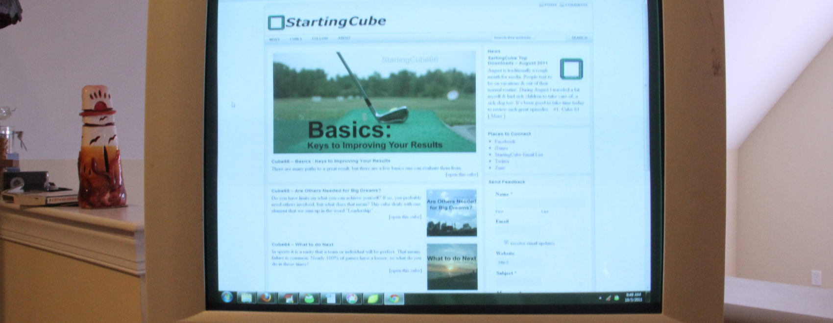
Task: Click the Website input field
Action: click(x=518, y=262)
